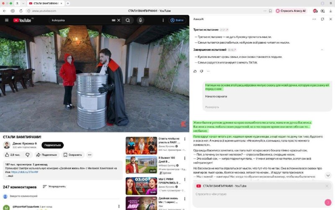Image resolution: width=335 pixels, height=210 pixels.
Task: Bookmark this page with the bookmark icon
Action: click(270, 11)
